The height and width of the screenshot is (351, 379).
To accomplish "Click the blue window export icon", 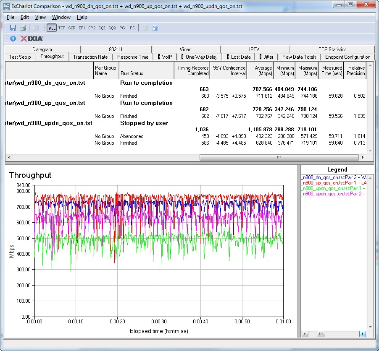I will tap(155, 28).
